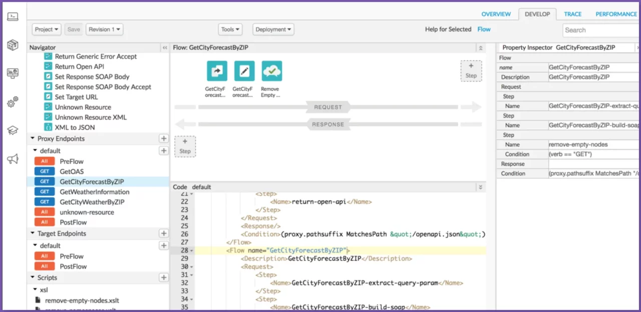Click the Flow help link
The height and width of the screenshot is (312, 641).
point(484,30)
